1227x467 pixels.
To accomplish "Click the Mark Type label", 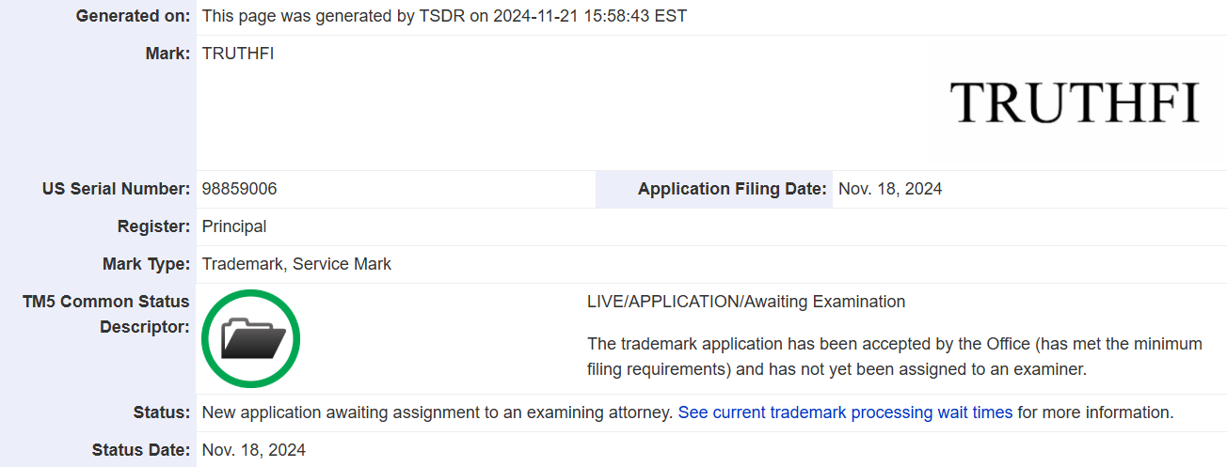I will click(146, 264).
